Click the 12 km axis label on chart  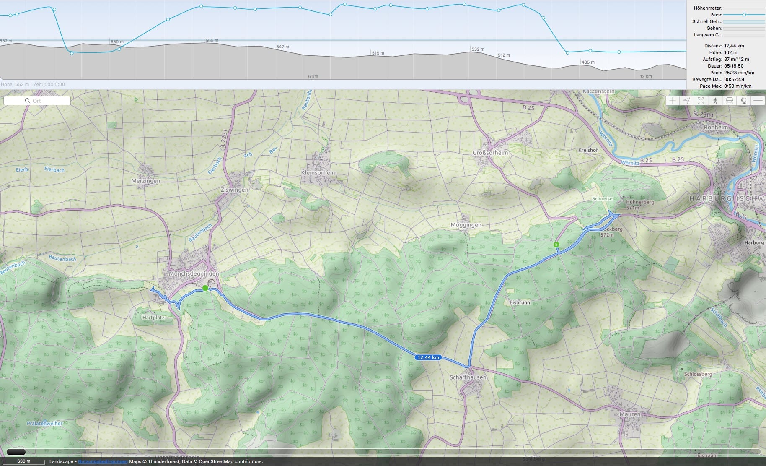tap(646, 76)
